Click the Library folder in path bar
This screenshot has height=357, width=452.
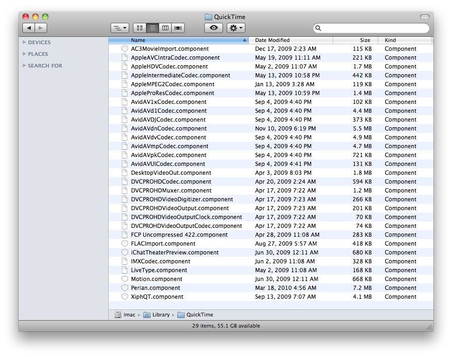click(157, 315)
